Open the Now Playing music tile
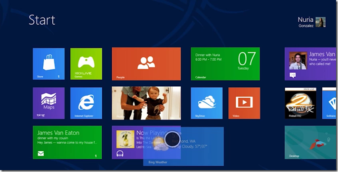 pyautogui.click(x=127, y=142)
